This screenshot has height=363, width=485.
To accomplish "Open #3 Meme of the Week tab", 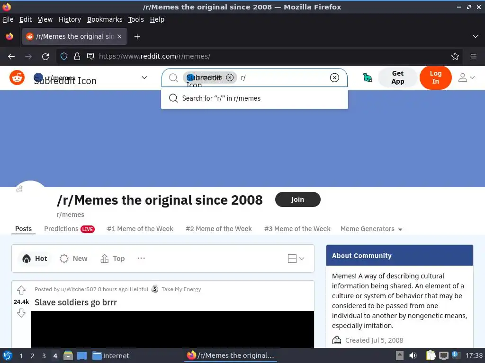I will pos(297,229).
